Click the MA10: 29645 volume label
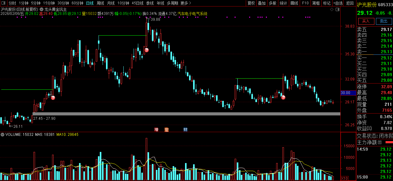Screen dimensions: 393x181 coord(67,135)
